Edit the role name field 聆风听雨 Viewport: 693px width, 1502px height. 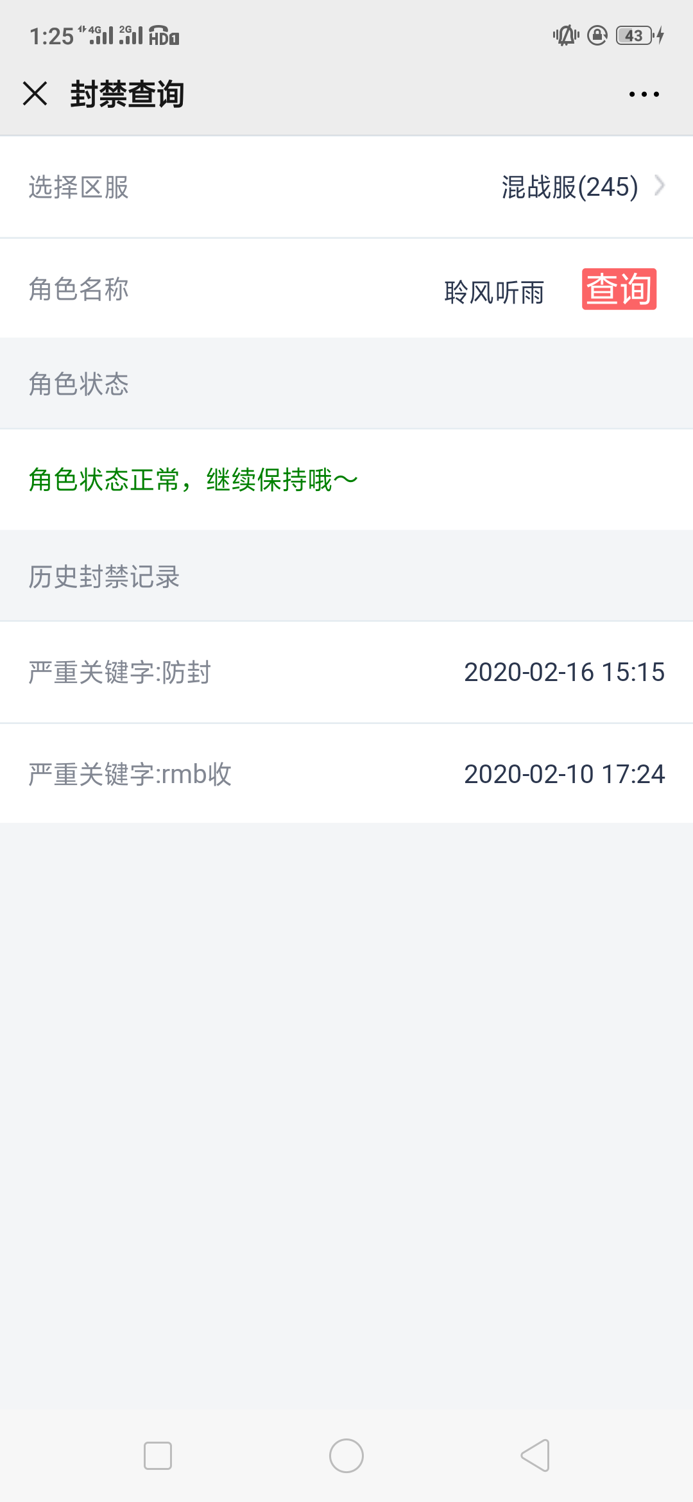click(493, 292)
